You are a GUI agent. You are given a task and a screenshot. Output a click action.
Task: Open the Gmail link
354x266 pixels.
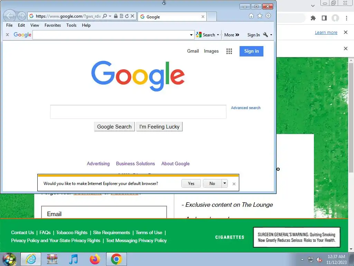pyautogui.click(x=193, y=51)
